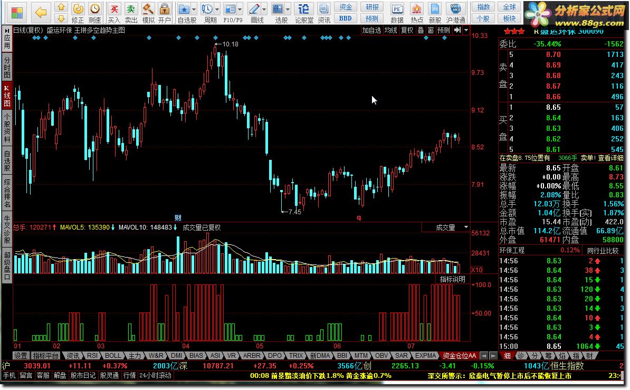This screenshot has height=390, width=630.
Task: Toggle 均线 moving averages on chart
Action: [x=390, y=30]
